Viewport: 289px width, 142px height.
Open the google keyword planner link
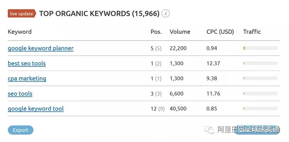[40, 48]
